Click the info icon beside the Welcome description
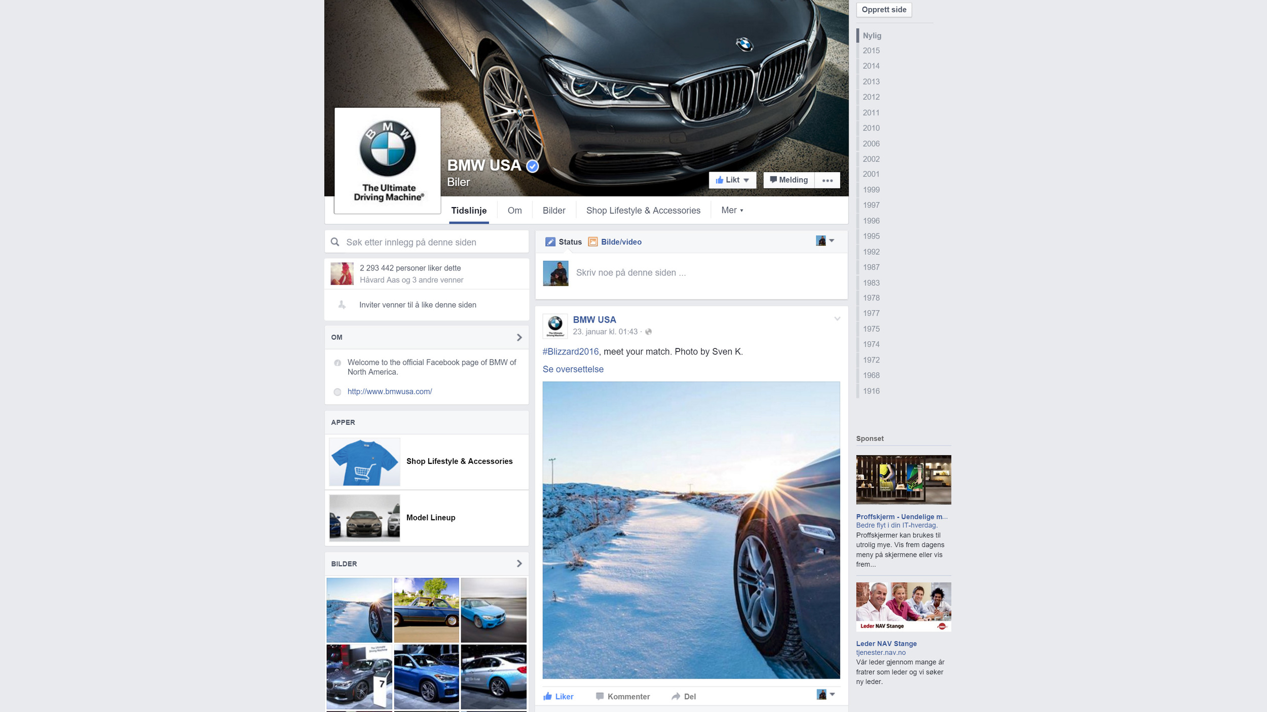 click(338, 363)
